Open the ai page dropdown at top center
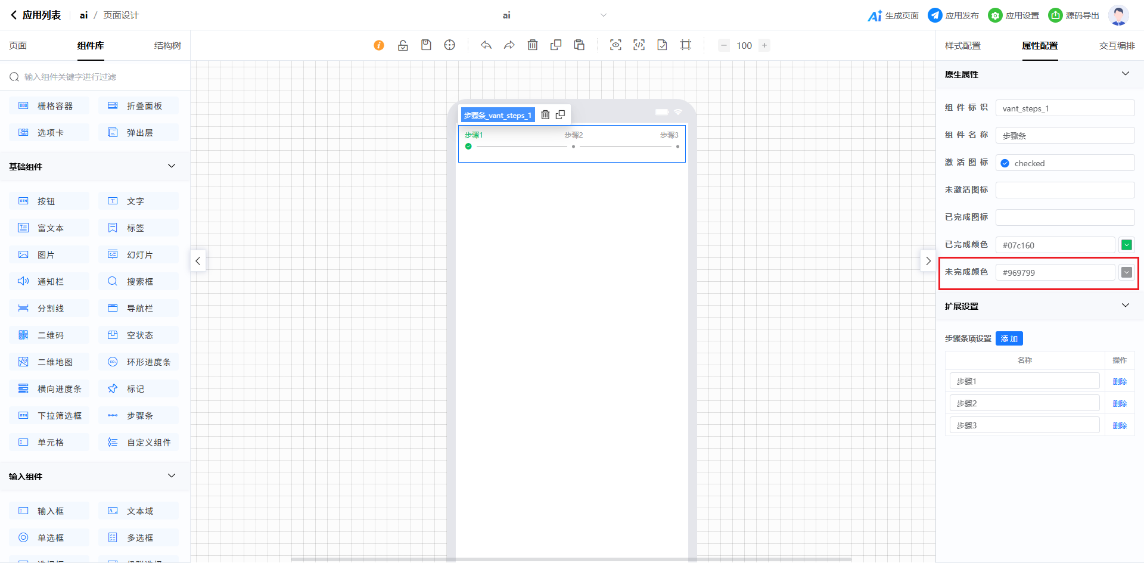This screenshot has width=1144, height=563. point(603,15)
